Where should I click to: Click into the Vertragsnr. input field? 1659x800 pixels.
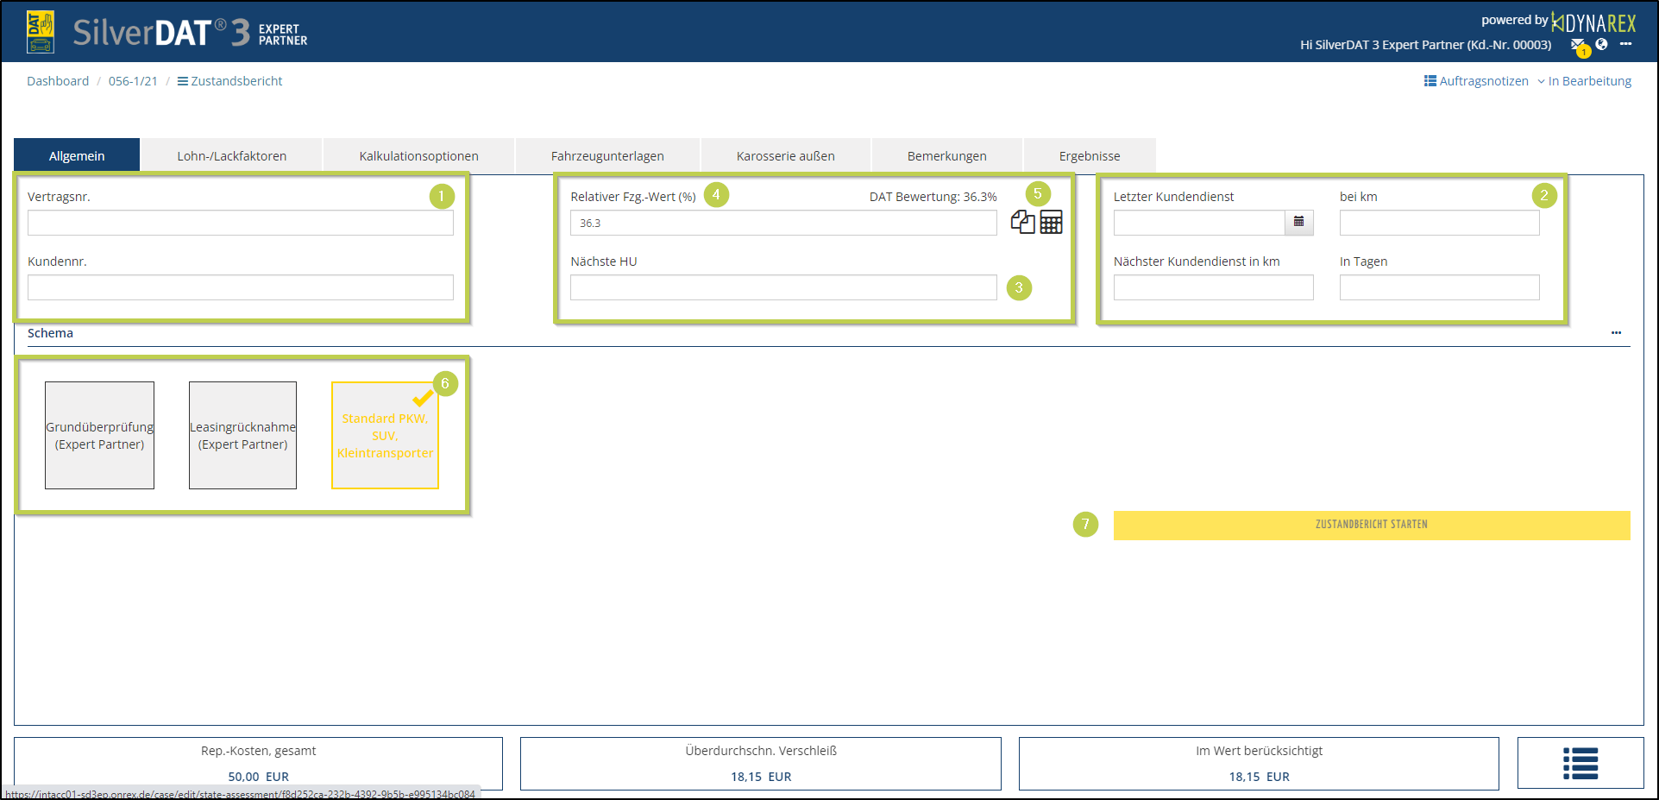(x=240, y=223)
